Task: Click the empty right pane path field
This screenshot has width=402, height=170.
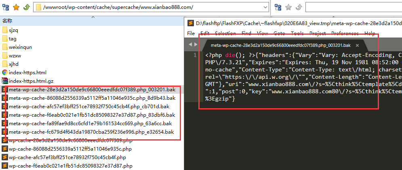Action: pyautogui.click(x=354, y=7)
